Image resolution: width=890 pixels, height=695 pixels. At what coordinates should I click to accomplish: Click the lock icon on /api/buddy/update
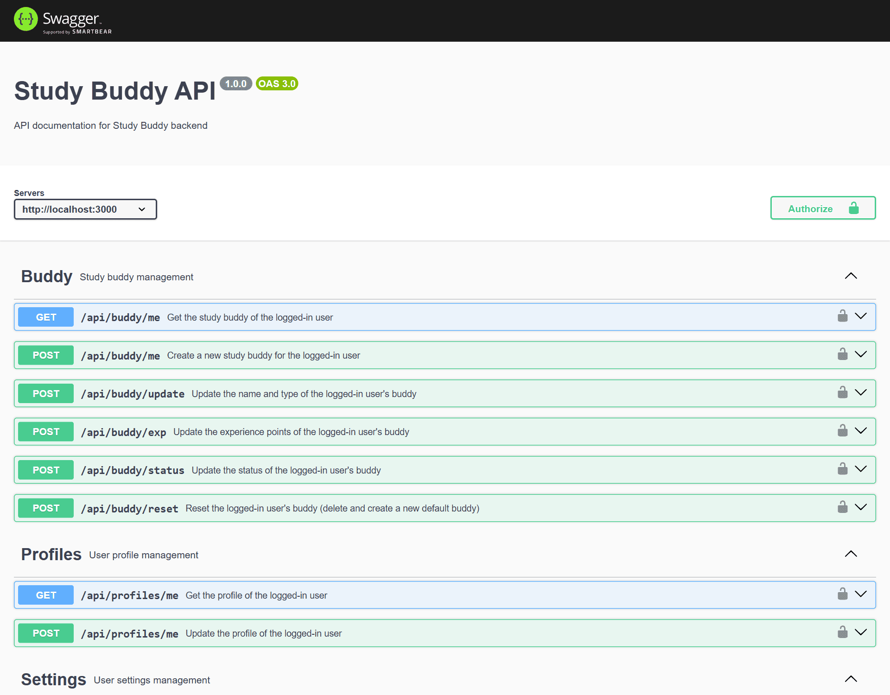pos(842,392)
